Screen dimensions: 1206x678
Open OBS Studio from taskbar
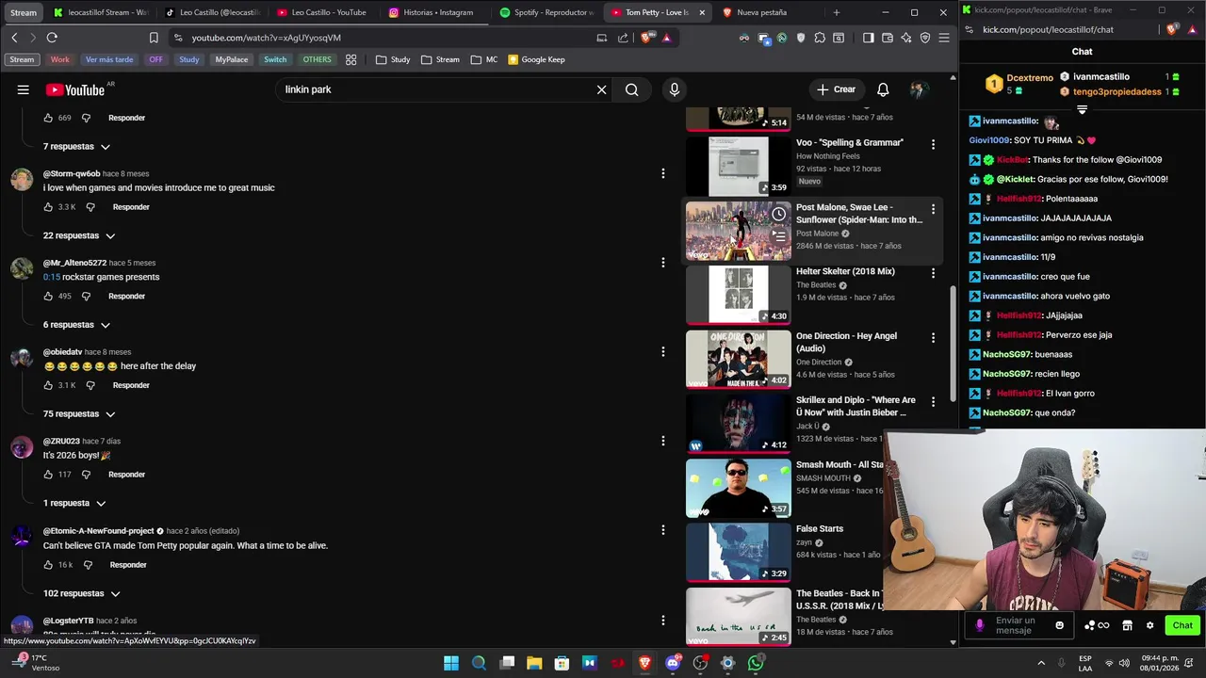(700, 663)
